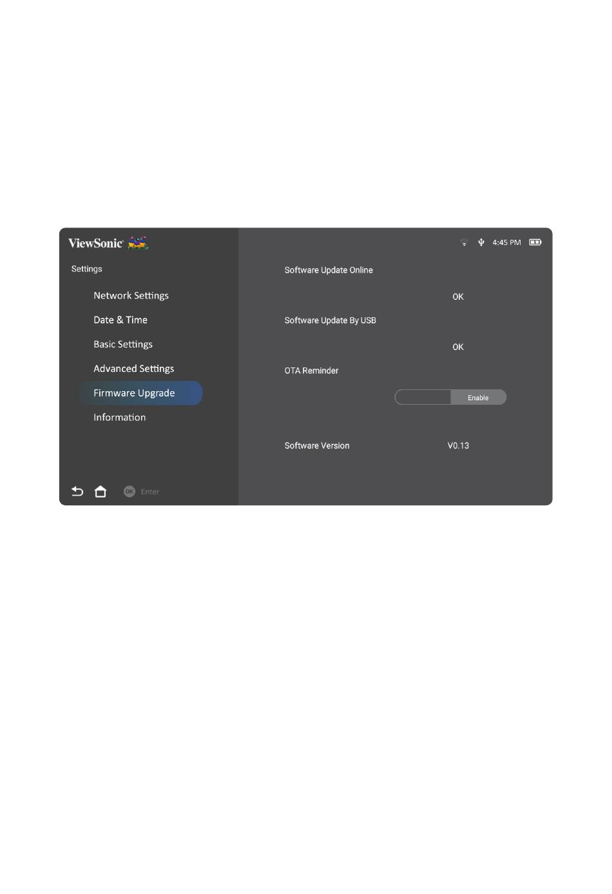
Task: Click the 4:45 PM clock
Action: 506,242
